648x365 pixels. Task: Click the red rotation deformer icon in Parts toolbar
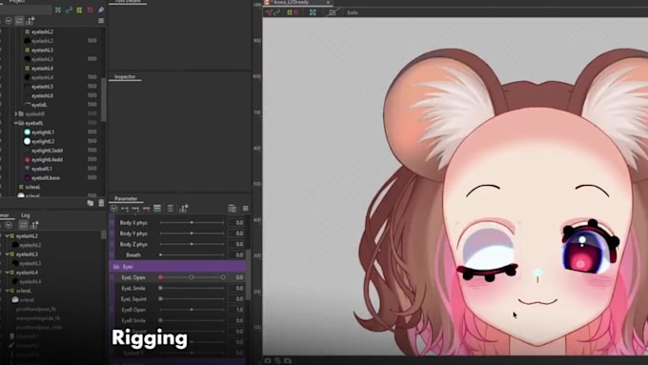pos(91,10)
